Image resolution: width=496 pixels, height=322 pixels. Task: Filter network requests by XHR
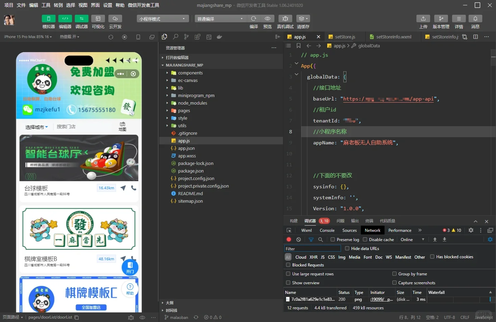click(314, 257)
